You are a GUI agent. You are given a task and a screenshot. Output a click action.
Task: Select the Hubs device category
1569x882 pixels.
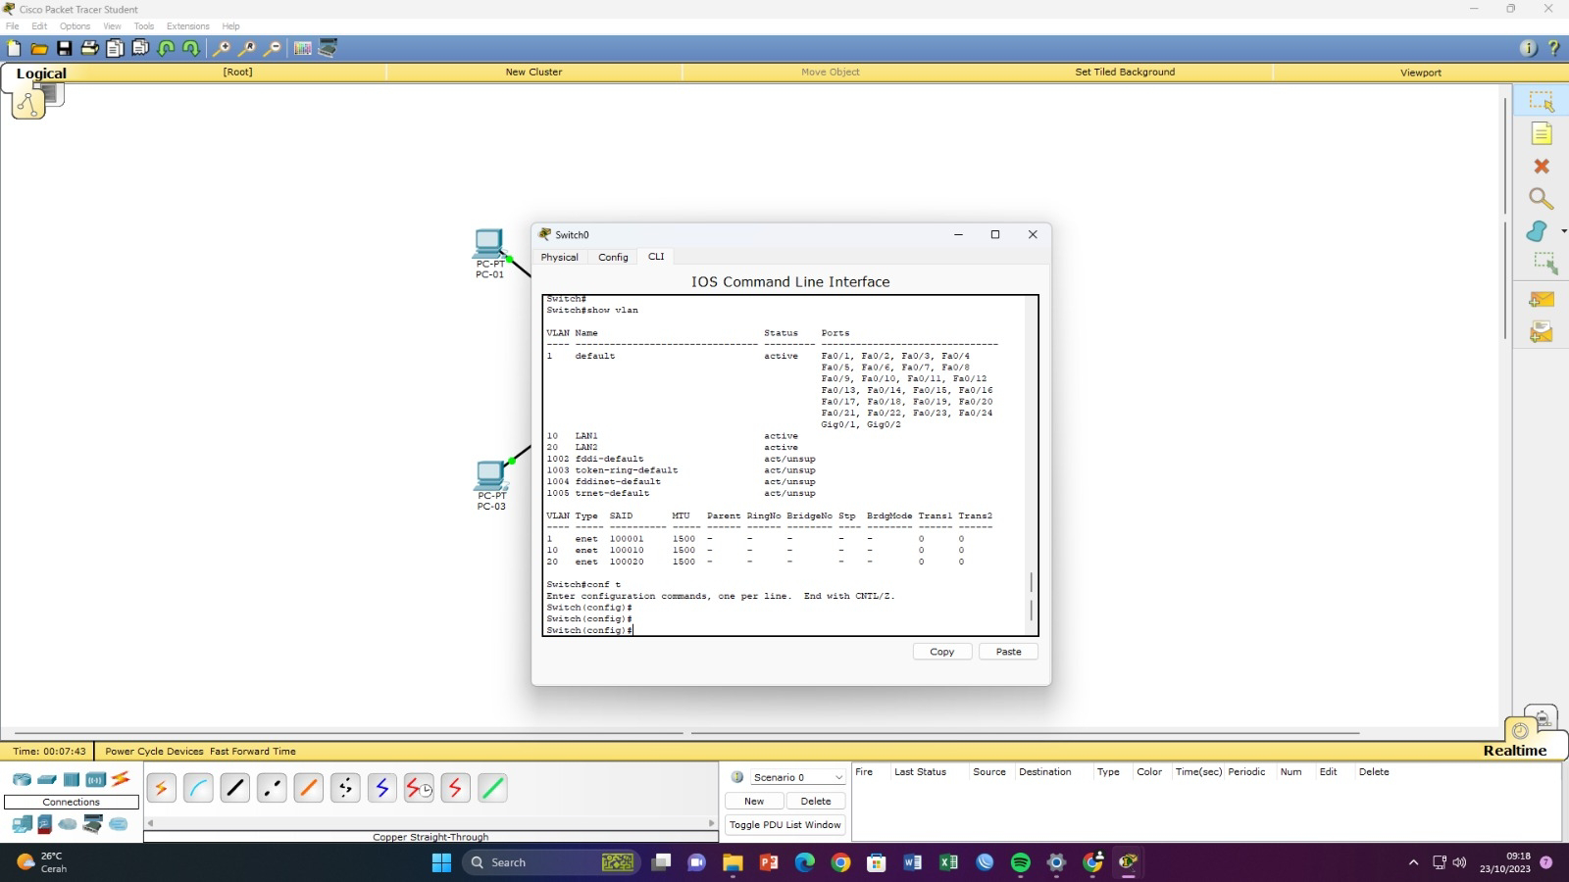[x=72, y=780]
